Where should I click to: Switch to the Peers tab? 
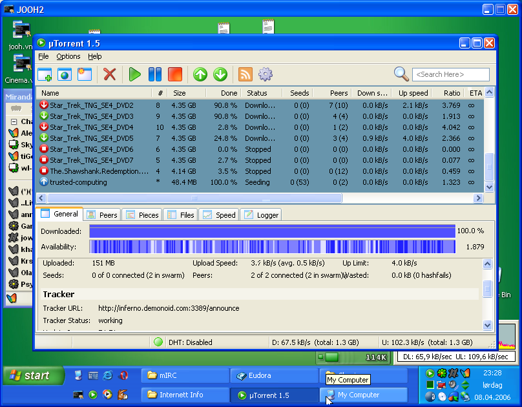[102, 215]
